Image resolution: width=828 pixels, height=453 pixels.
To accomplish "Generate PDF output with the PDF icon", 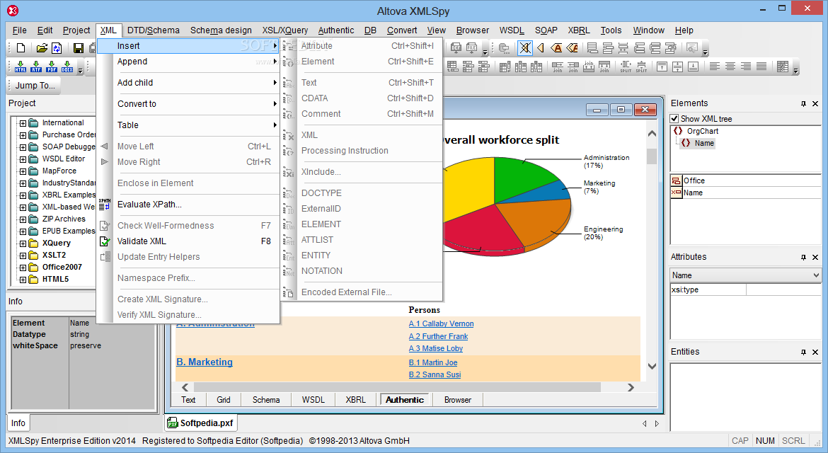I will point(52,67).
